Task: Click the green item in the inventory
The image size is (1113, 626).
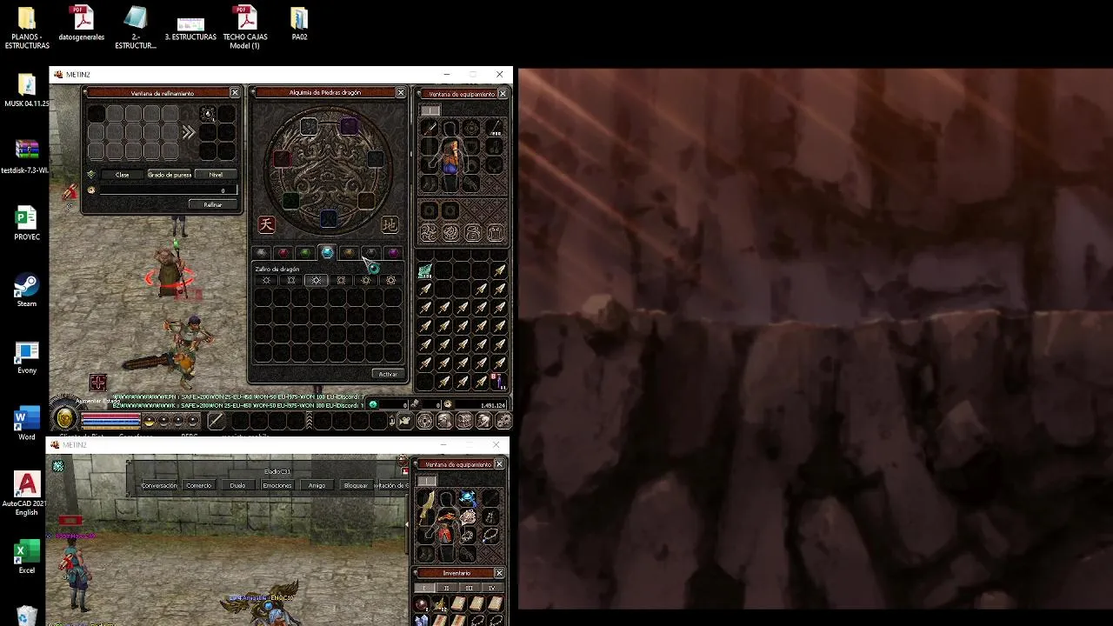Action: (425, 271)
